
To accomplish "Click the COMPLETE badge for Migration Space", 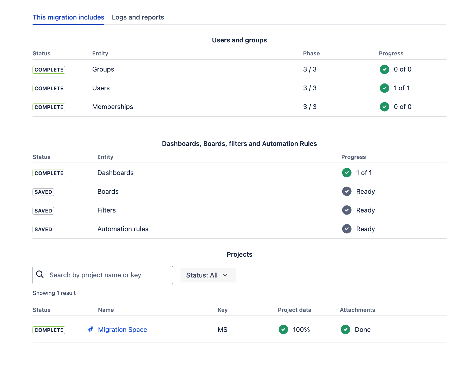I will [x=49, y=330].
